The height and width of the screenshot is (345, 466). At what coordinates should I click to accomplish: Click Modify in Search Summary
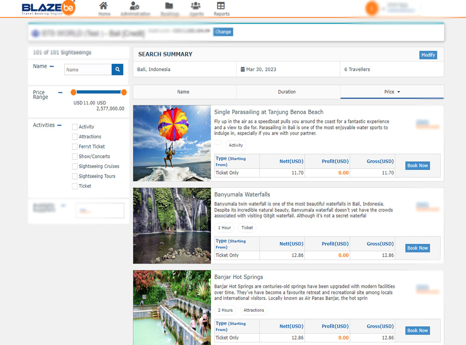pos(428,55)
